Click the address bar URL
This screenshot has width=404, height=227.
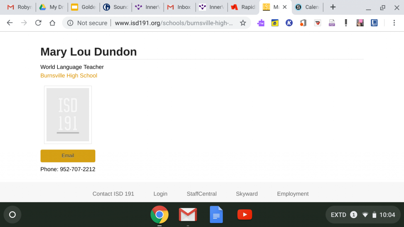pyautogui.click(x=174, y=23)
